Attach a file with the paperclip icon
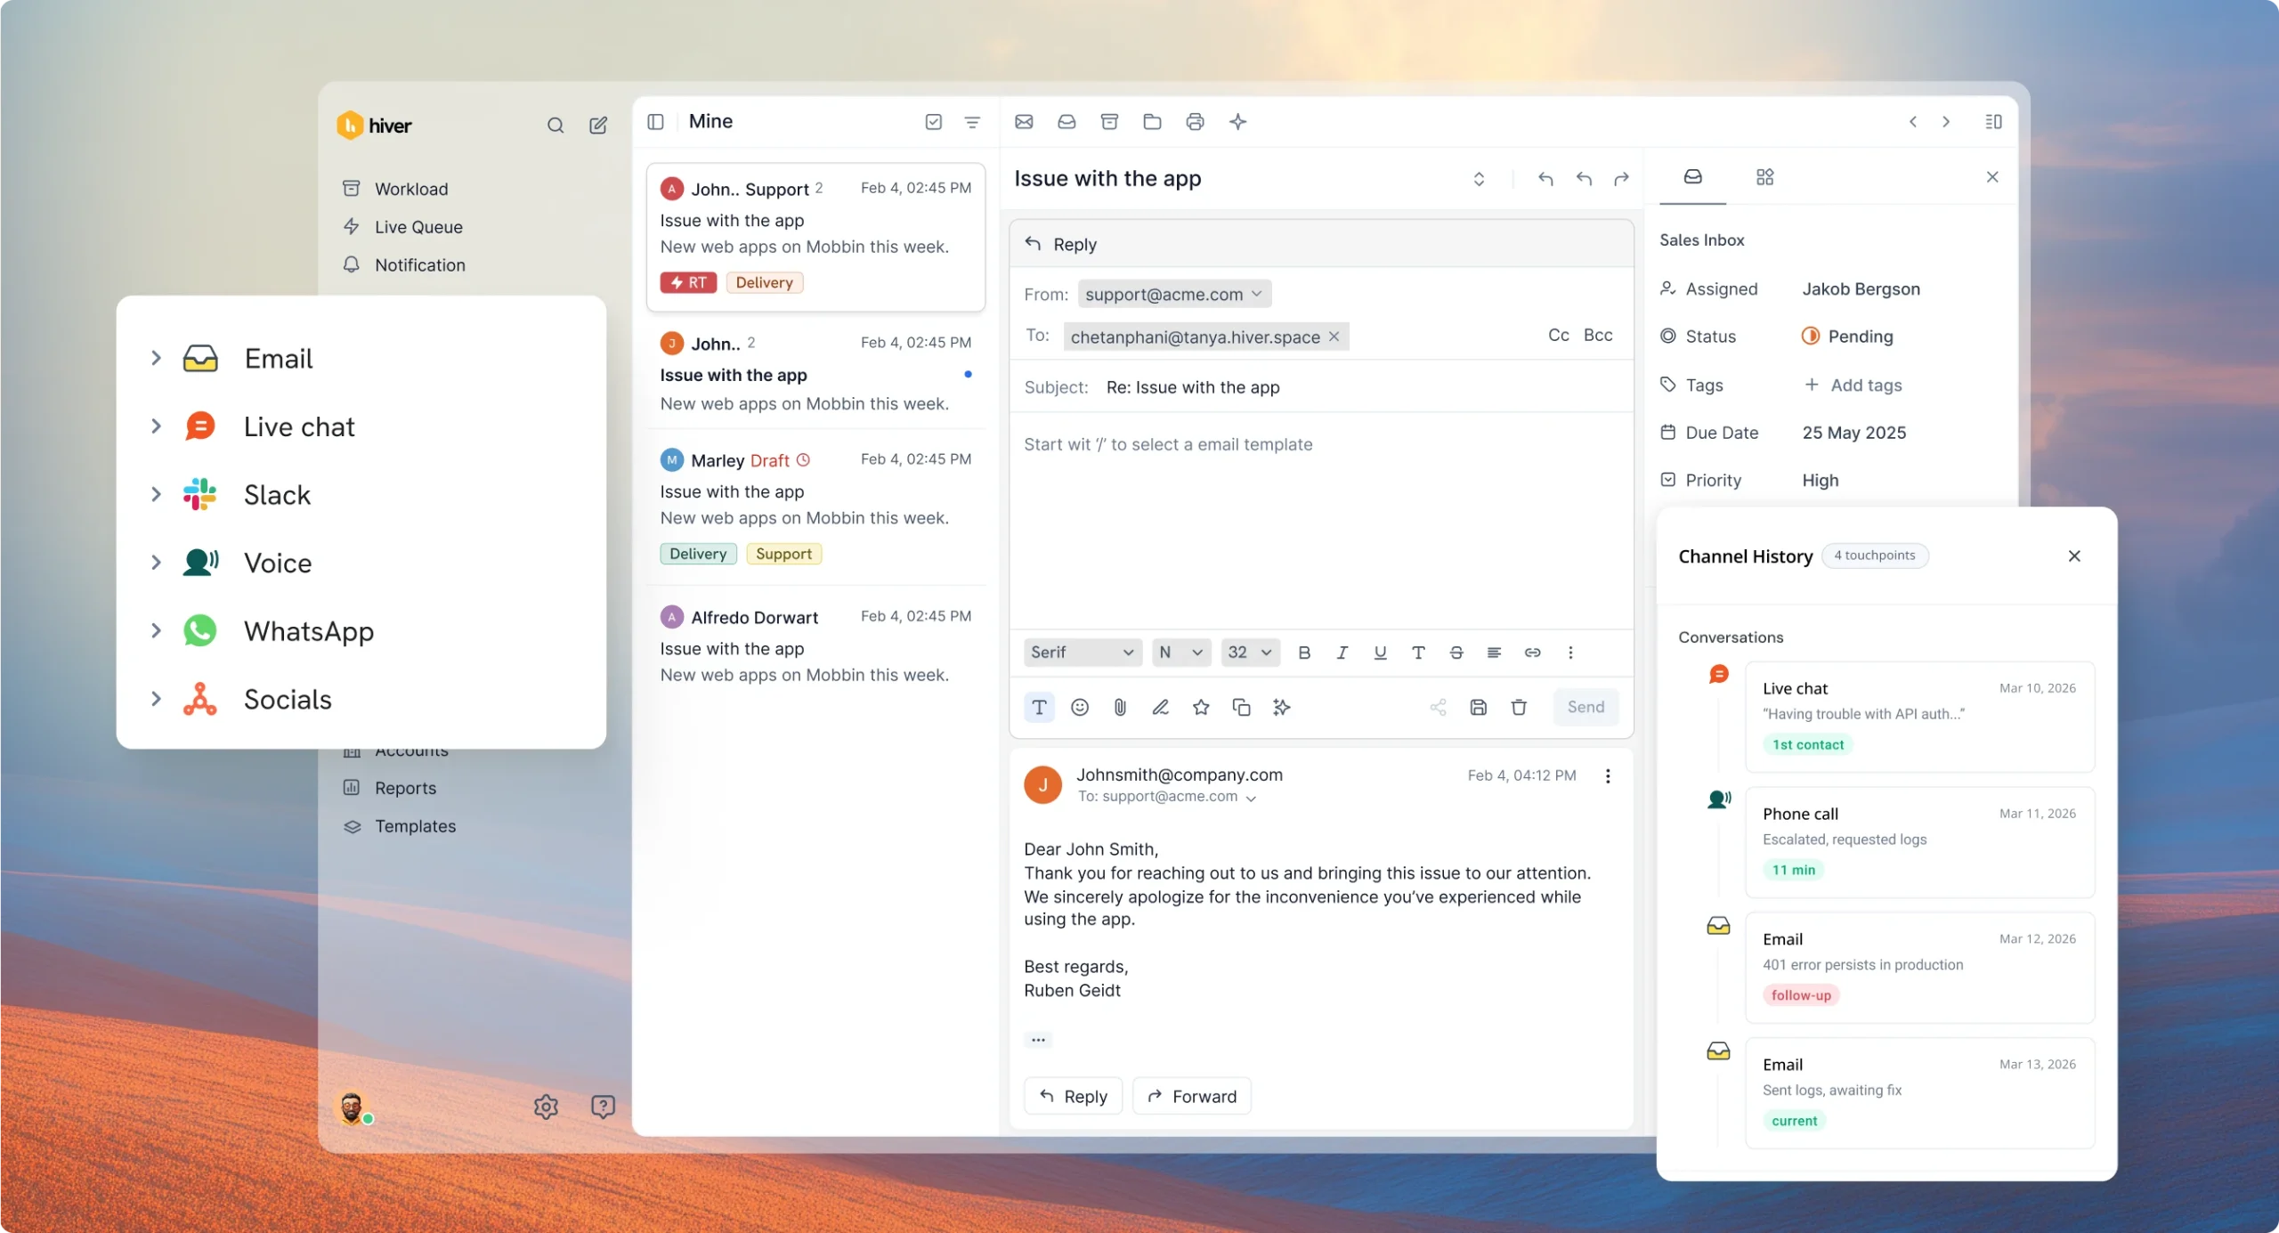The image size is (2279, 1233). [x=1120, y=708]
